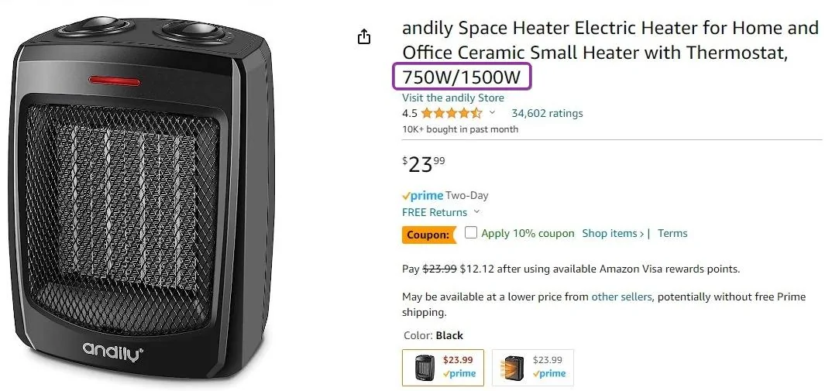This screenshot has width=832, height=391.
Task: Expand the rating breakdown chevron
Action: 492,112
